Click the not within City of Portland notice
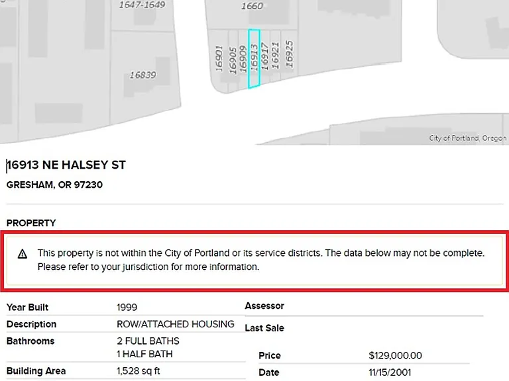The height and width of the screenshot is (381, 509). pyautogui.click(x=254, y=261)
